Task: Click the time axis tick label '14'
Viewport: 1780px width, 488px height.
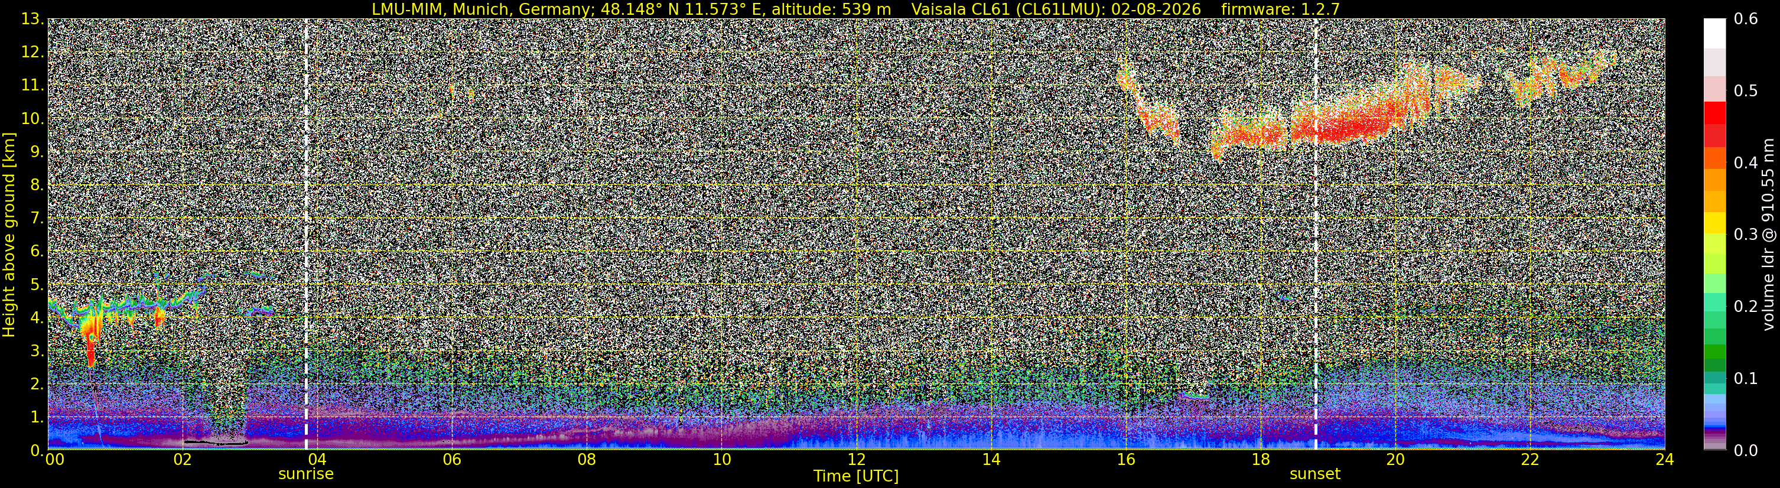Action: [x=991, y=460]
